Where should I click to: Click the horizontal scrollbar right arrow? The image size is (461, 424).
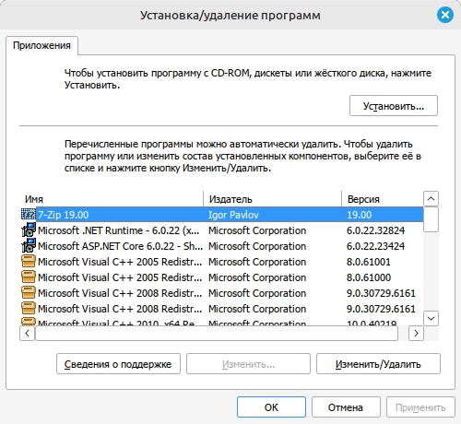(x=416, y=333)
